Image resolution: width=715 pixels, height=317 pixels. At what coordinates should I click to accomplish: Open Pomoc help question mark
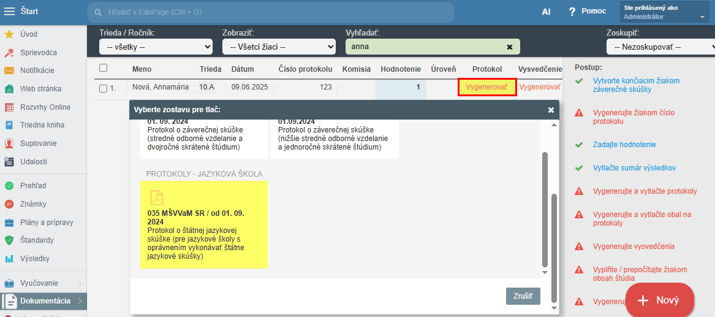click(x=572, y=12)
